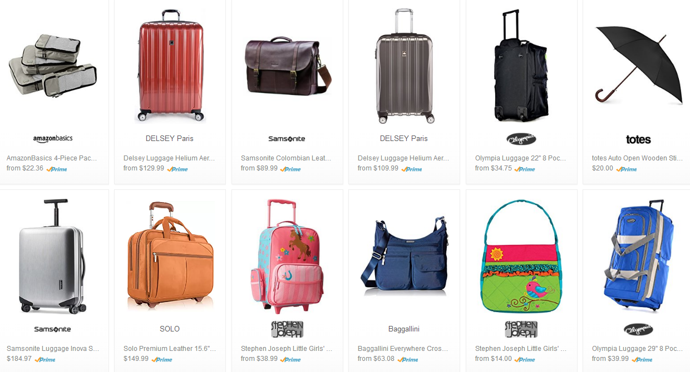This screenshot has width=690, height=372.
Task: Click the Baggallini brand name text
Action: [404, 329]
